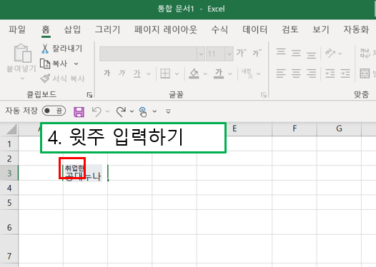Click Cut (잘라내기) scissors icon
The image size is (376, 267).
(x=45, y=49)
